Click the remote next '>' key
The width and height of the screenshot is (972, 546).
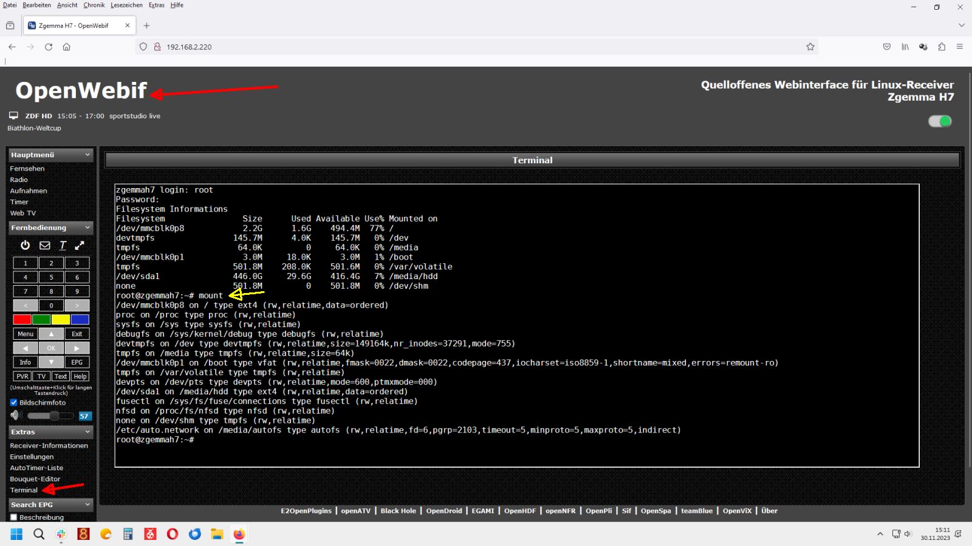click(x=77, y=305)
